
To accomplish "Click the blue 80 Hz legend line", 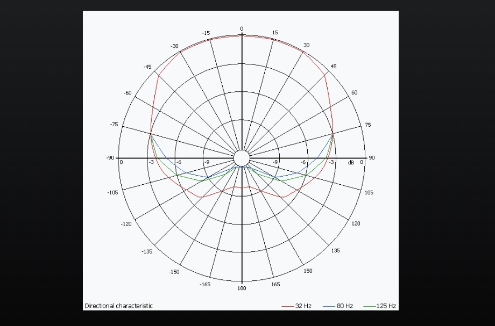I will (x=329, y=306).
